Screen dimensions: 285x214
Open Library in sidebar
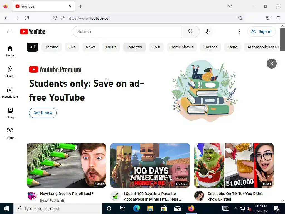(10, 113)
